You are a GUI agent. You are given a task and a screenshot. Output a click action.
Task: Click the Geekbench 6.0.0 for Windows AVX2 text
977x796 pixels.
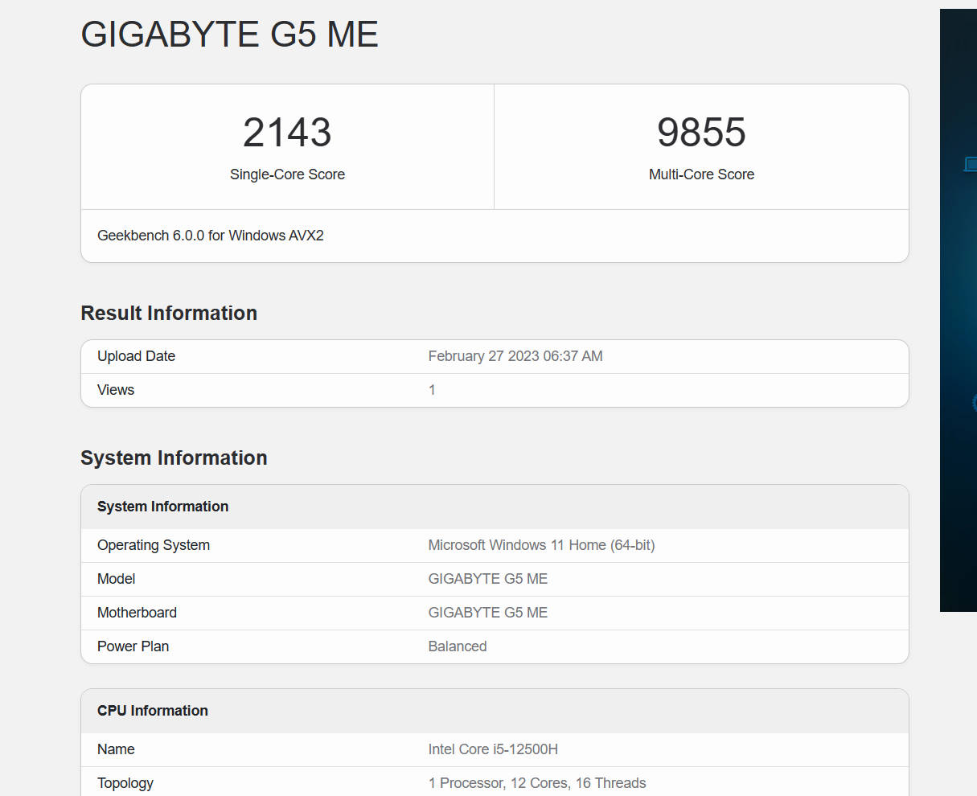(211, 236)
